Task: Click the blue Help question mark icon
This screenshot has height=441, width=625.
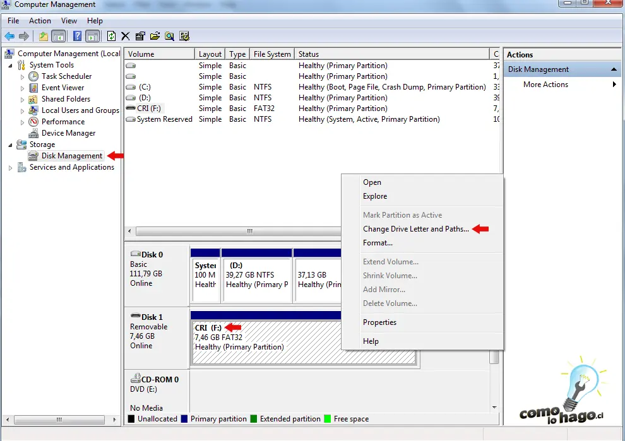Action: [x=77, y=36]
